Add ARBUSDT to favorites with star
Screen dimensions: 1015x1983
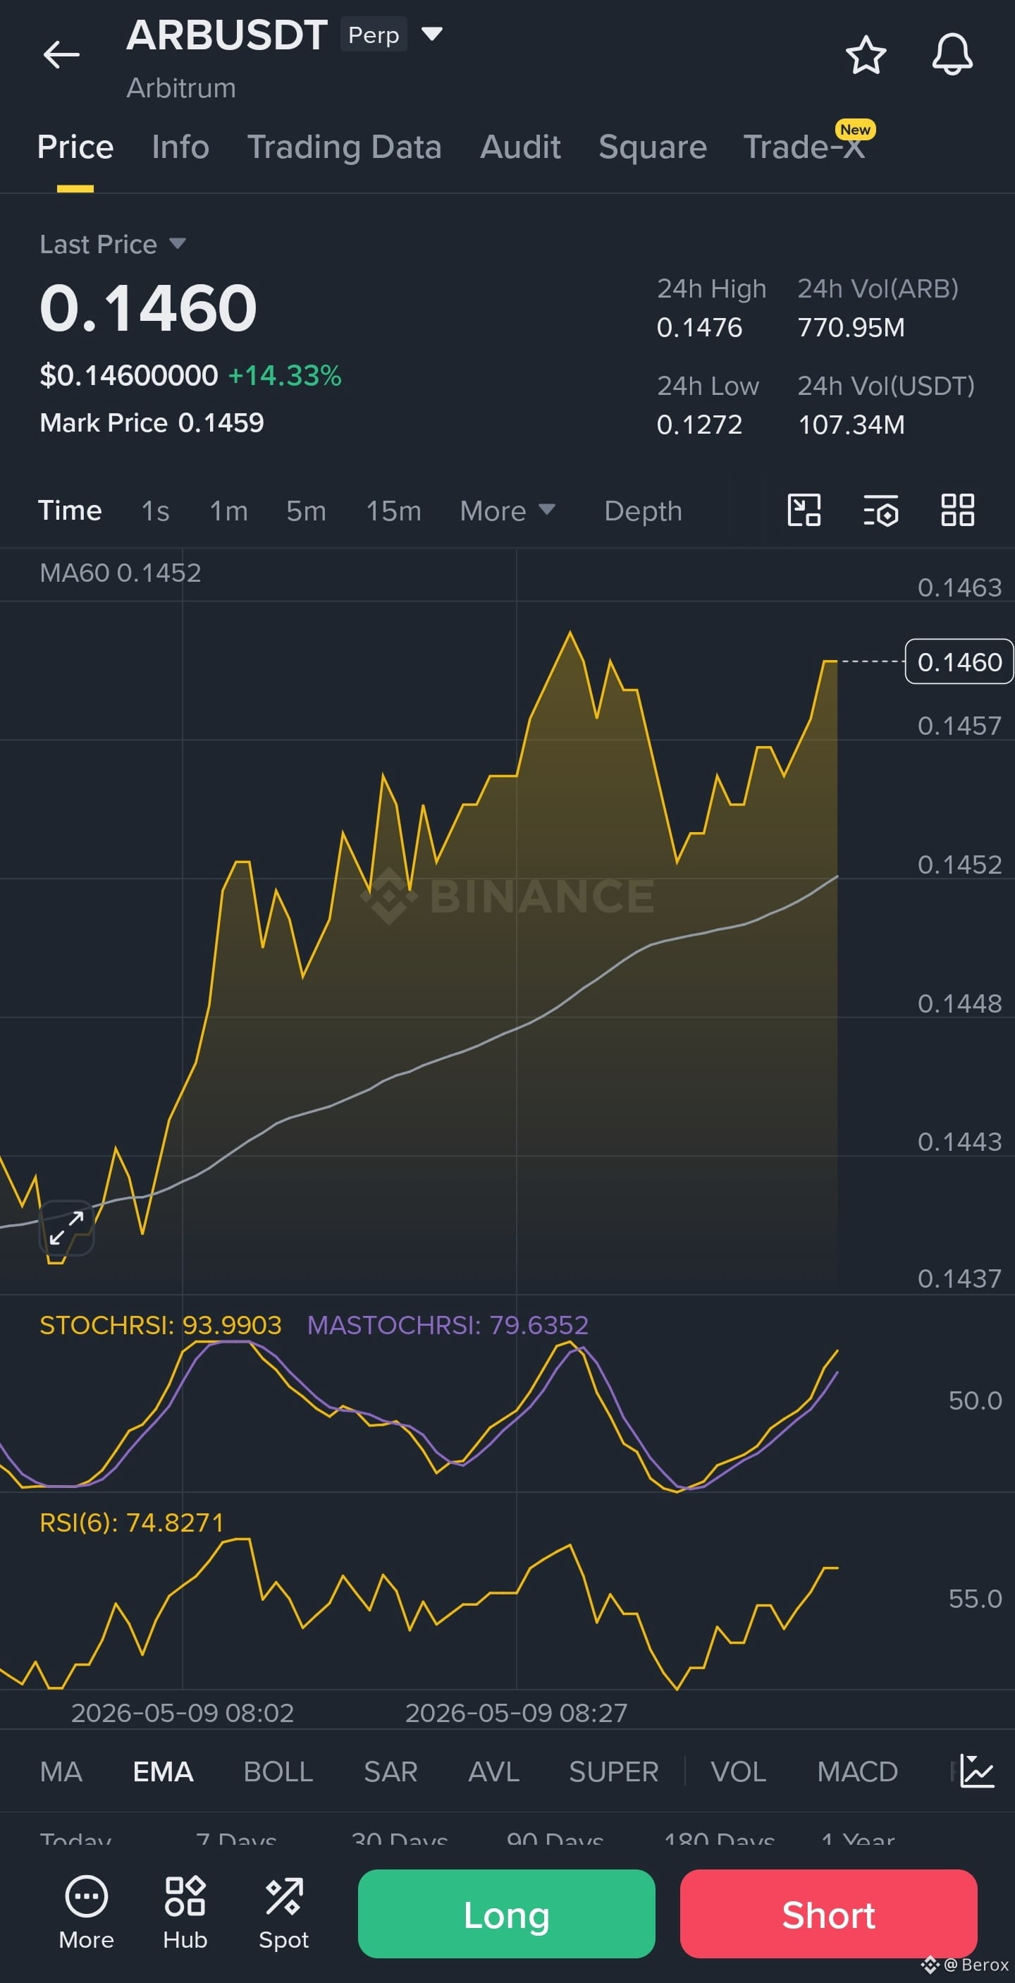tap(866, 55)
